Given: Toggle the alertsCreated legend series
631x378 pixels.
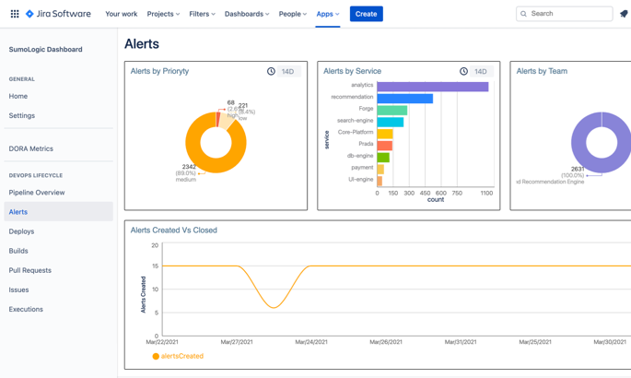Looking at the screenshot, I should click(x=178, y=356).
